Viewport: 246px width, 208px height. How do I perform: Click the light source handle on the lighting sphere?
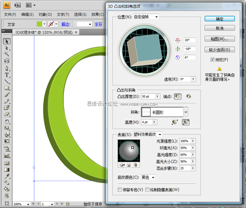pos(132,147)
